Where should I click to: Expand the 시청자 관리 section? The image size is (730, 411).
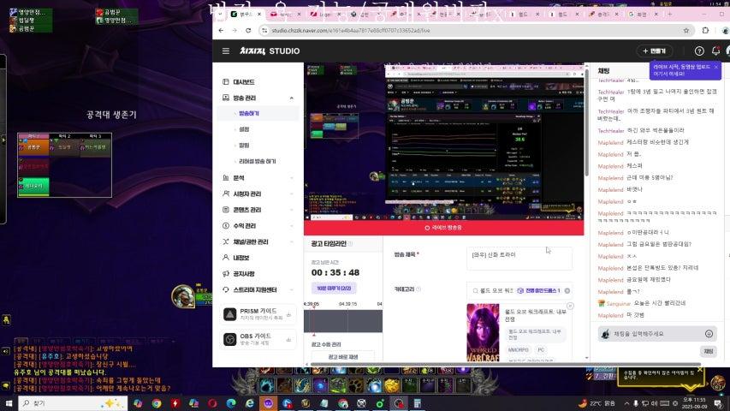point(258,194)
